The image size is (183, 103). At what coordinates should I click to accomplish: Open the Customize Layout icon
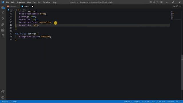click(x=162, y=2)
